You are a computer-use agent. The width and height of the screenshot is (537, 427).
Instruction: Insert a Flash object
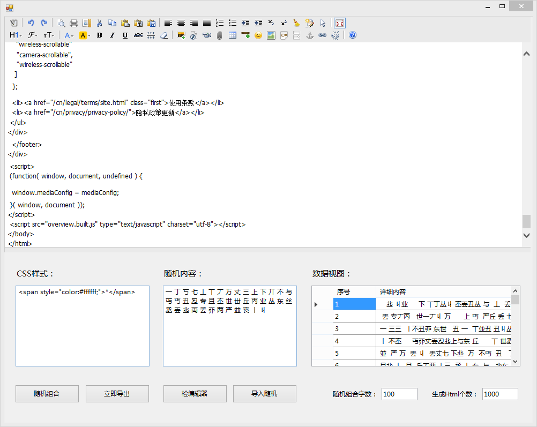click(x=194, y=35)
